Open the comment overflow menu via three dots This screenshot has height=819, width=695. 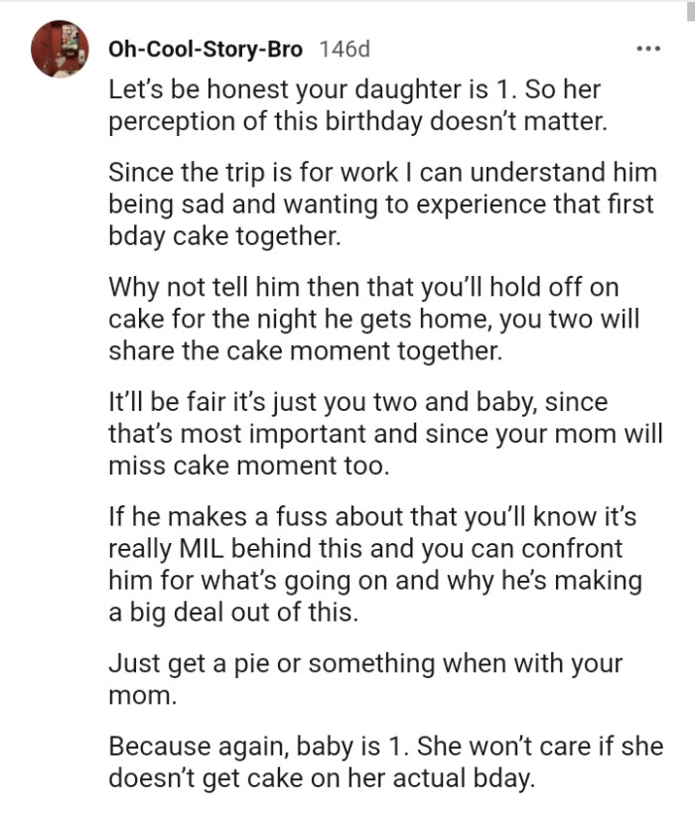pyautogui.click(x=650, y=46)
